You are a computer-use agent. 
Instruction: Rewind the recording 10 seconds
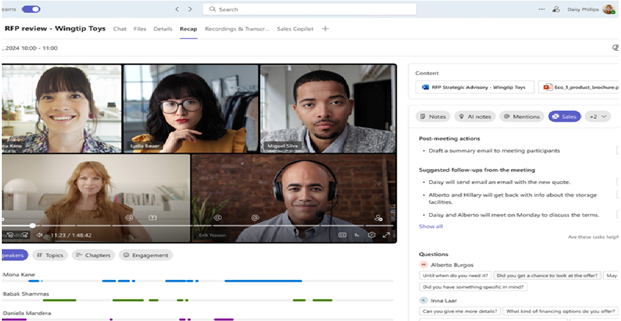[x=11, y=235]
